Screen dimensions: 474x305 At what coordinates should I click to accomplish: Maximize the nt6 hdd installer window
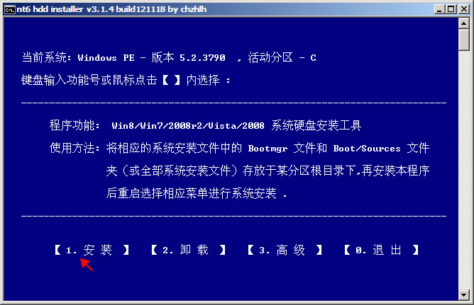pos(451,9)
